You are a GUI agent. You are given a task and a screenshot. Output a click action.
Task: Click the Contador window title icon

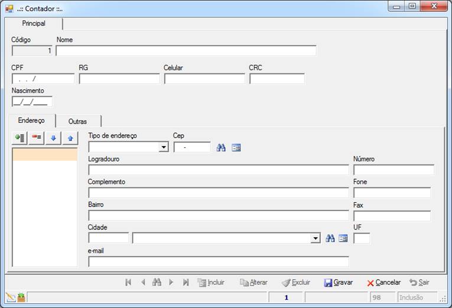[9, 9]
